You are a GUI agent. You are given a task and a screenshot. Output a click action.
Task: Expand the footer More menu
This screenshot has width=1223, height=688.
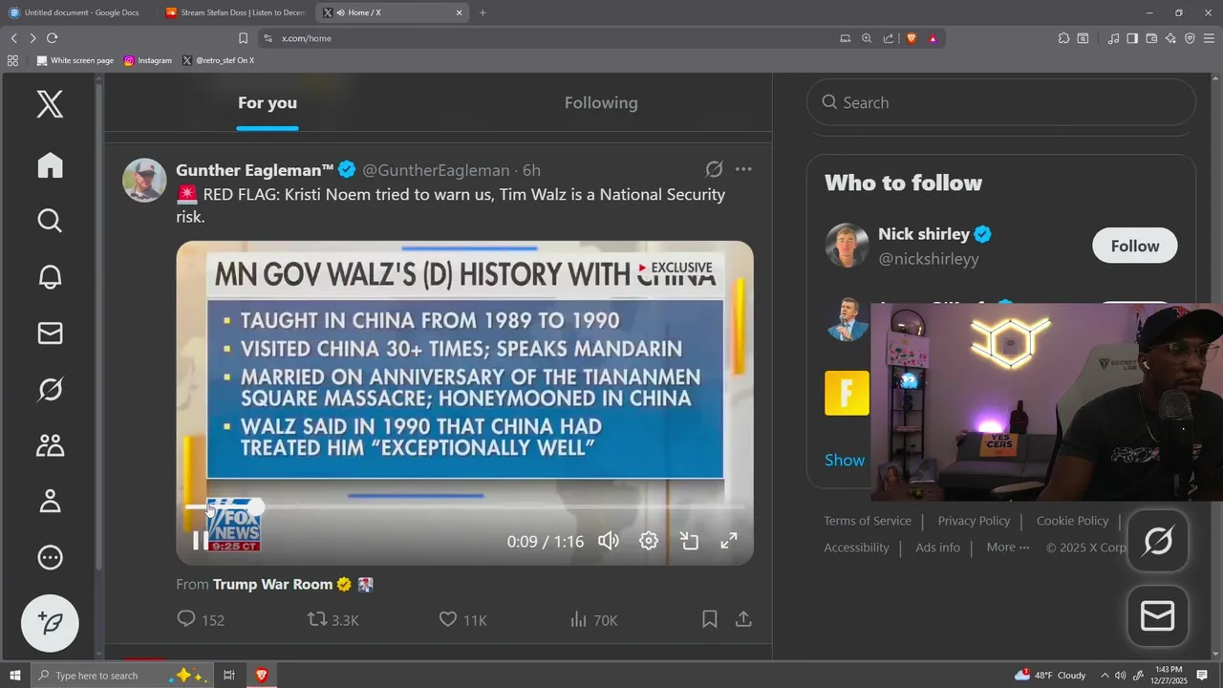[1008, 548]
